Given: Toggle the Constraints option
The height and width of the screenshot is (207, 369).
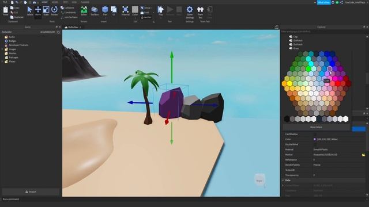Looking at the screenshot, I should (68, 13).
